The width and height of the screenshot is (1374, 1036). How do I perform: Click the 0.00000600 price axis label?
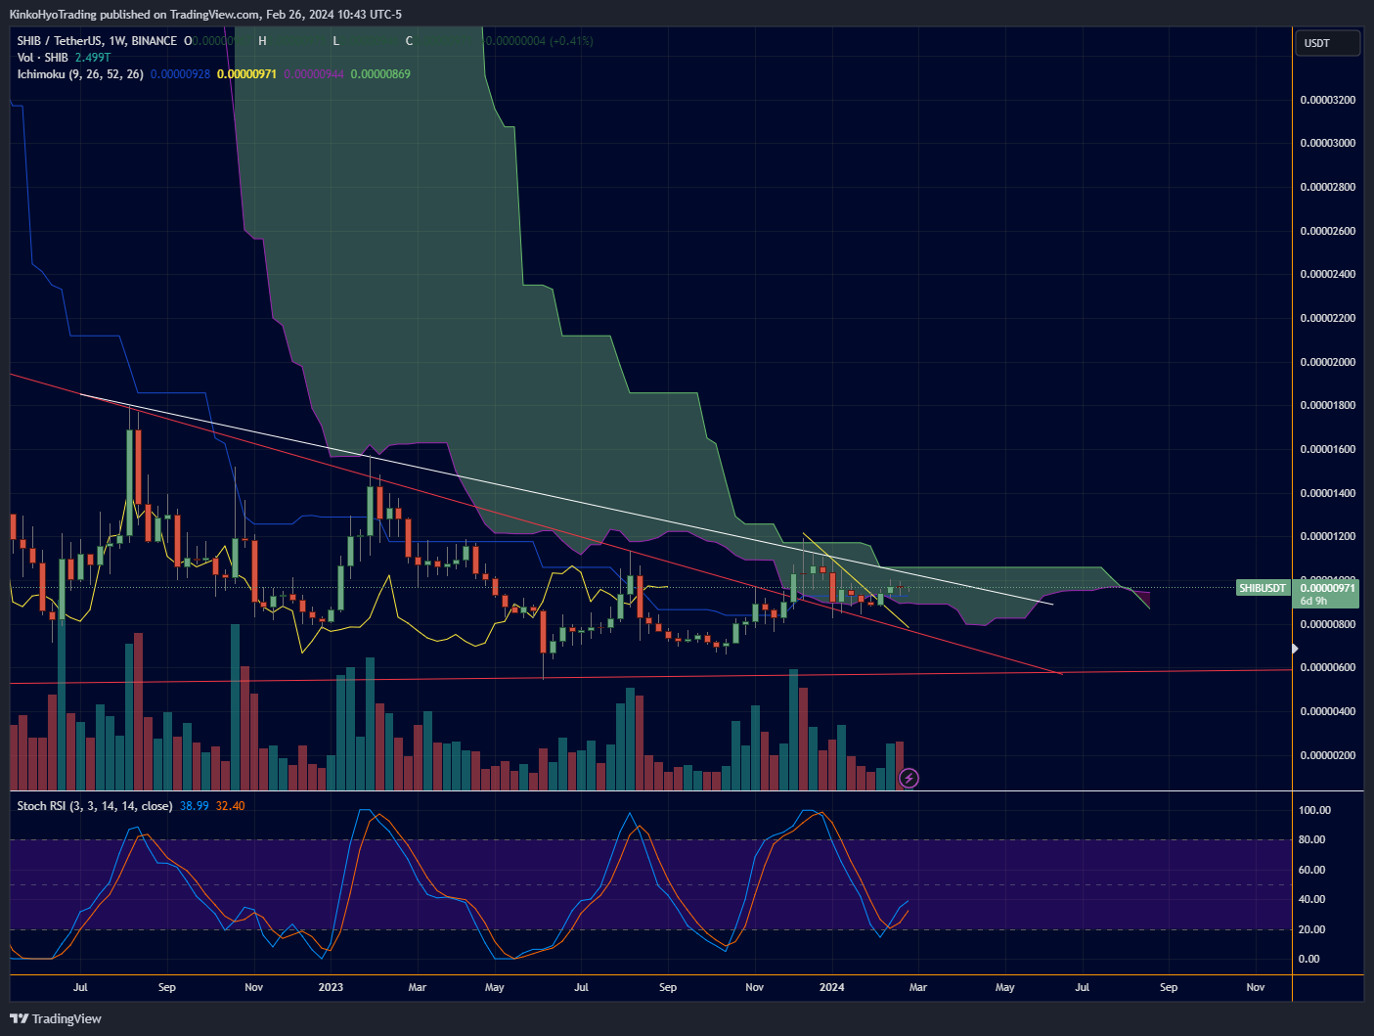(x=1328, y=667)
